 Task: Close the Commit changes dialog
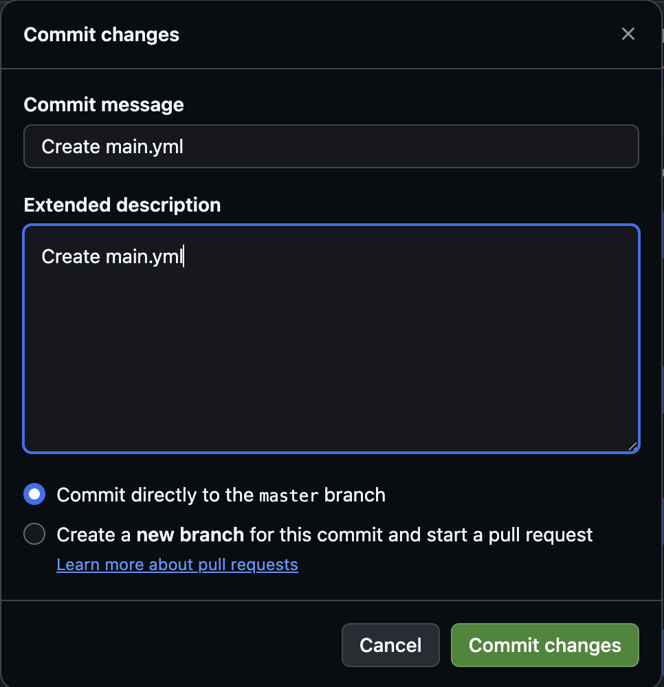point(628,34)
